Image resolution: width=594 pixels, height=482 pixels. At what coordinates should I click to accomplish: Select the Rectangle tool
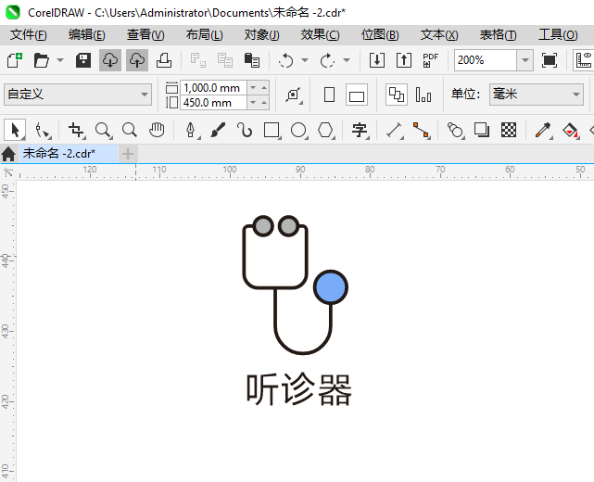coord(272,130)
